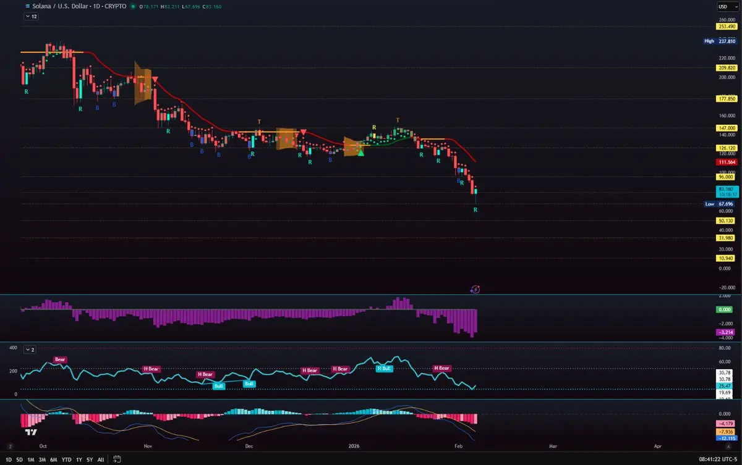The width and height of the screenshot is (742, 465).
Task: Click the purple -3.214 histogram value label
Action: [726, 332]
